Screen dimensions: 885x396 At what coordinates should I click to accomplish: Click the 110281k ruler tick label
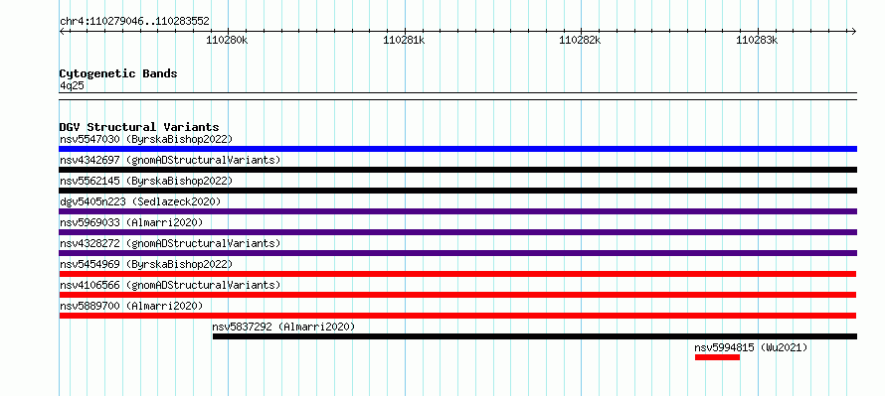tap(404, 40)
